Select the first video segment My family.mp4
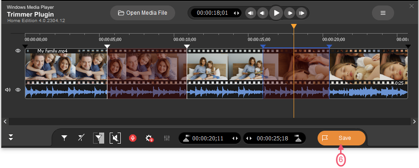Screen dimensions: 419x168 66,66
